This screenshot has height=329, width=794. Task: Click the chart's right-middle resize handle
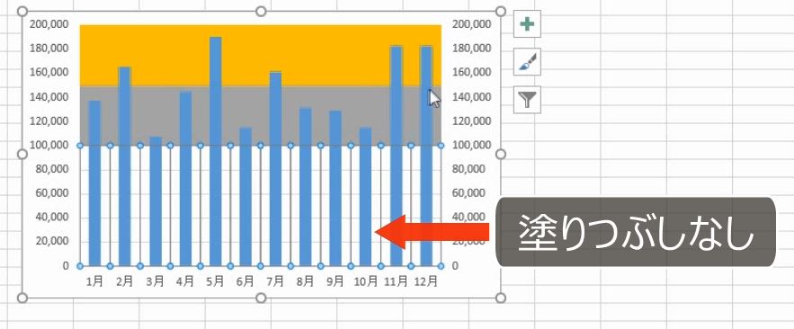(500, 154)
